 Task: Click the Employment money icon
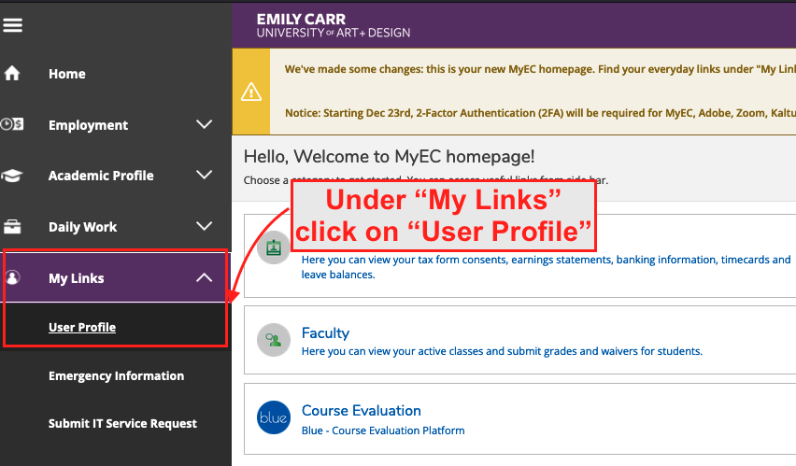[13, 124]
